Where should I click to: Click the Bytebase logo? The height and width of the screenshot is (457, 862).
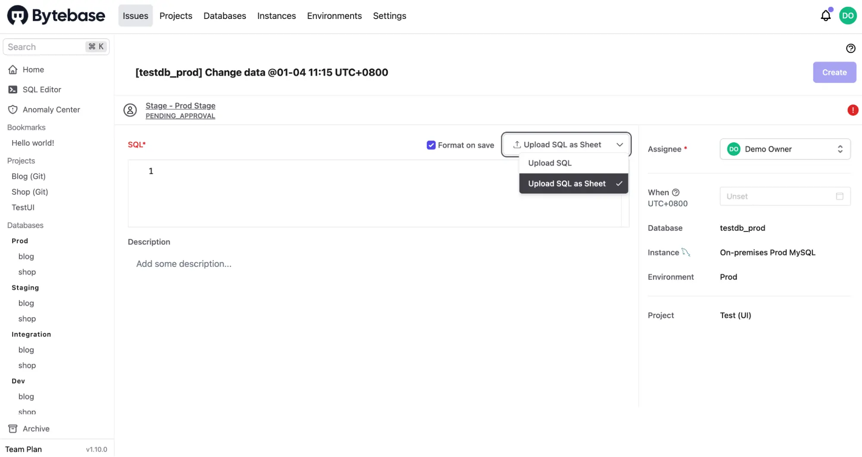[x=56, y=16]
